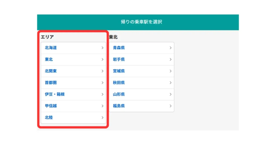This screenshot has width=276, height=145.
Task: Open the 秋田県 prefecture link
Action: click(x=119, y=83)
